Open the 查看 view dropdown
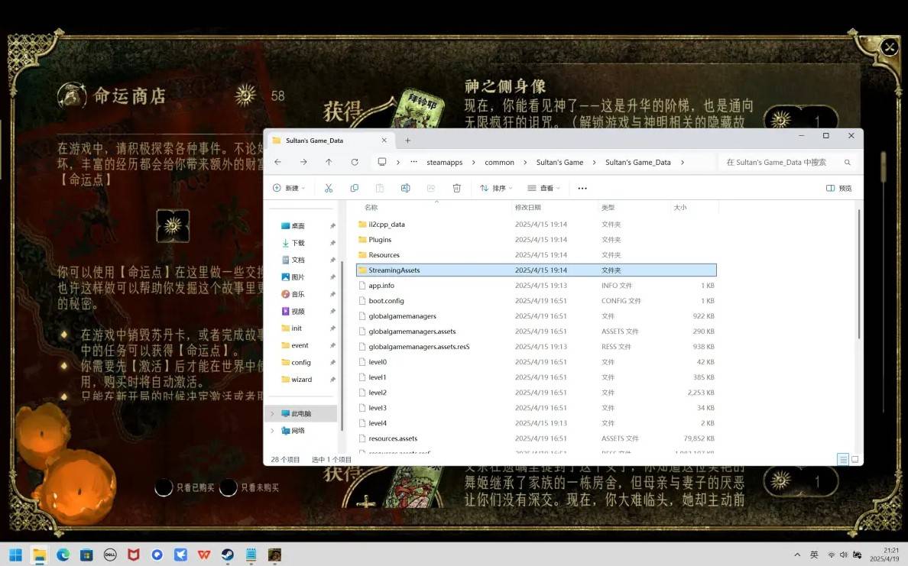Viewport: 908px width, 566px height. click(x=546, y=187)
